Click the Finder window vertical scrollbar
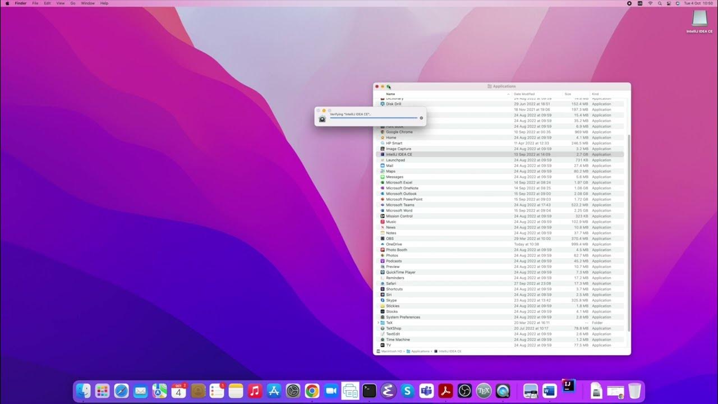The width and height of the screenshot is (718, 404). pos(628,233)
